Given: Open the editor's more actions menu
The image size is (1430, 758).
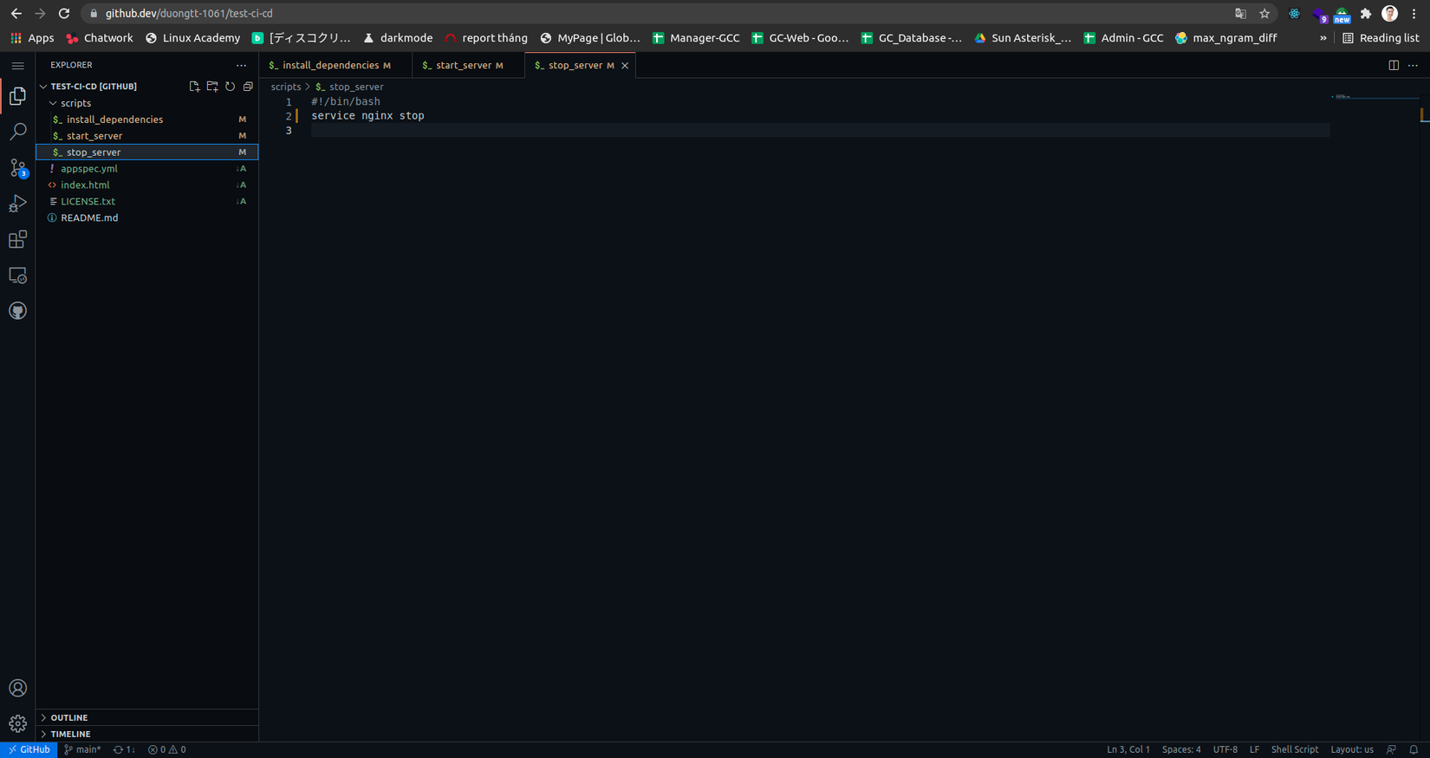Looking at the screenshot, I should click(1413, 65).
